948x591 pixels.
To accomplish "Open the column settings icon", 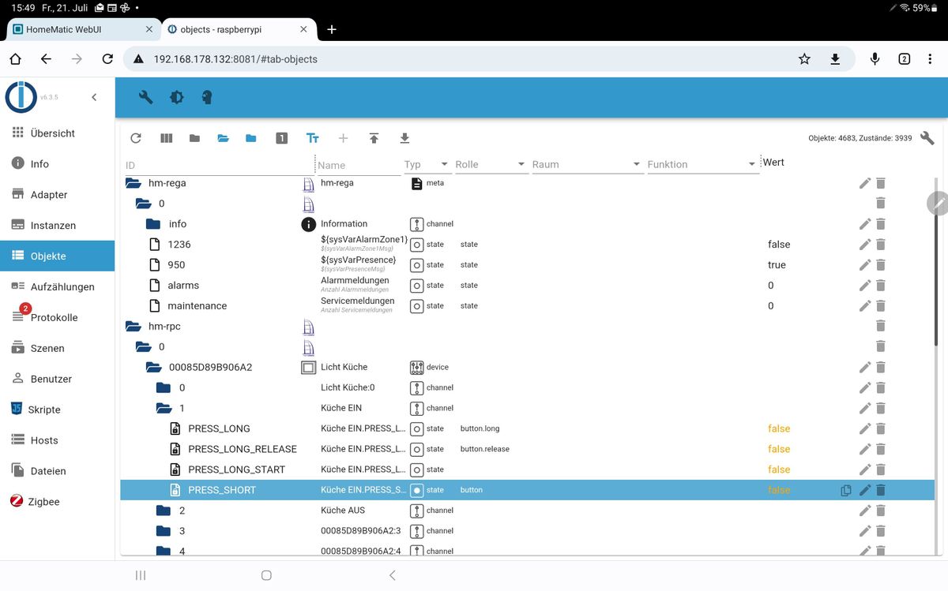I will coord(166,138).
